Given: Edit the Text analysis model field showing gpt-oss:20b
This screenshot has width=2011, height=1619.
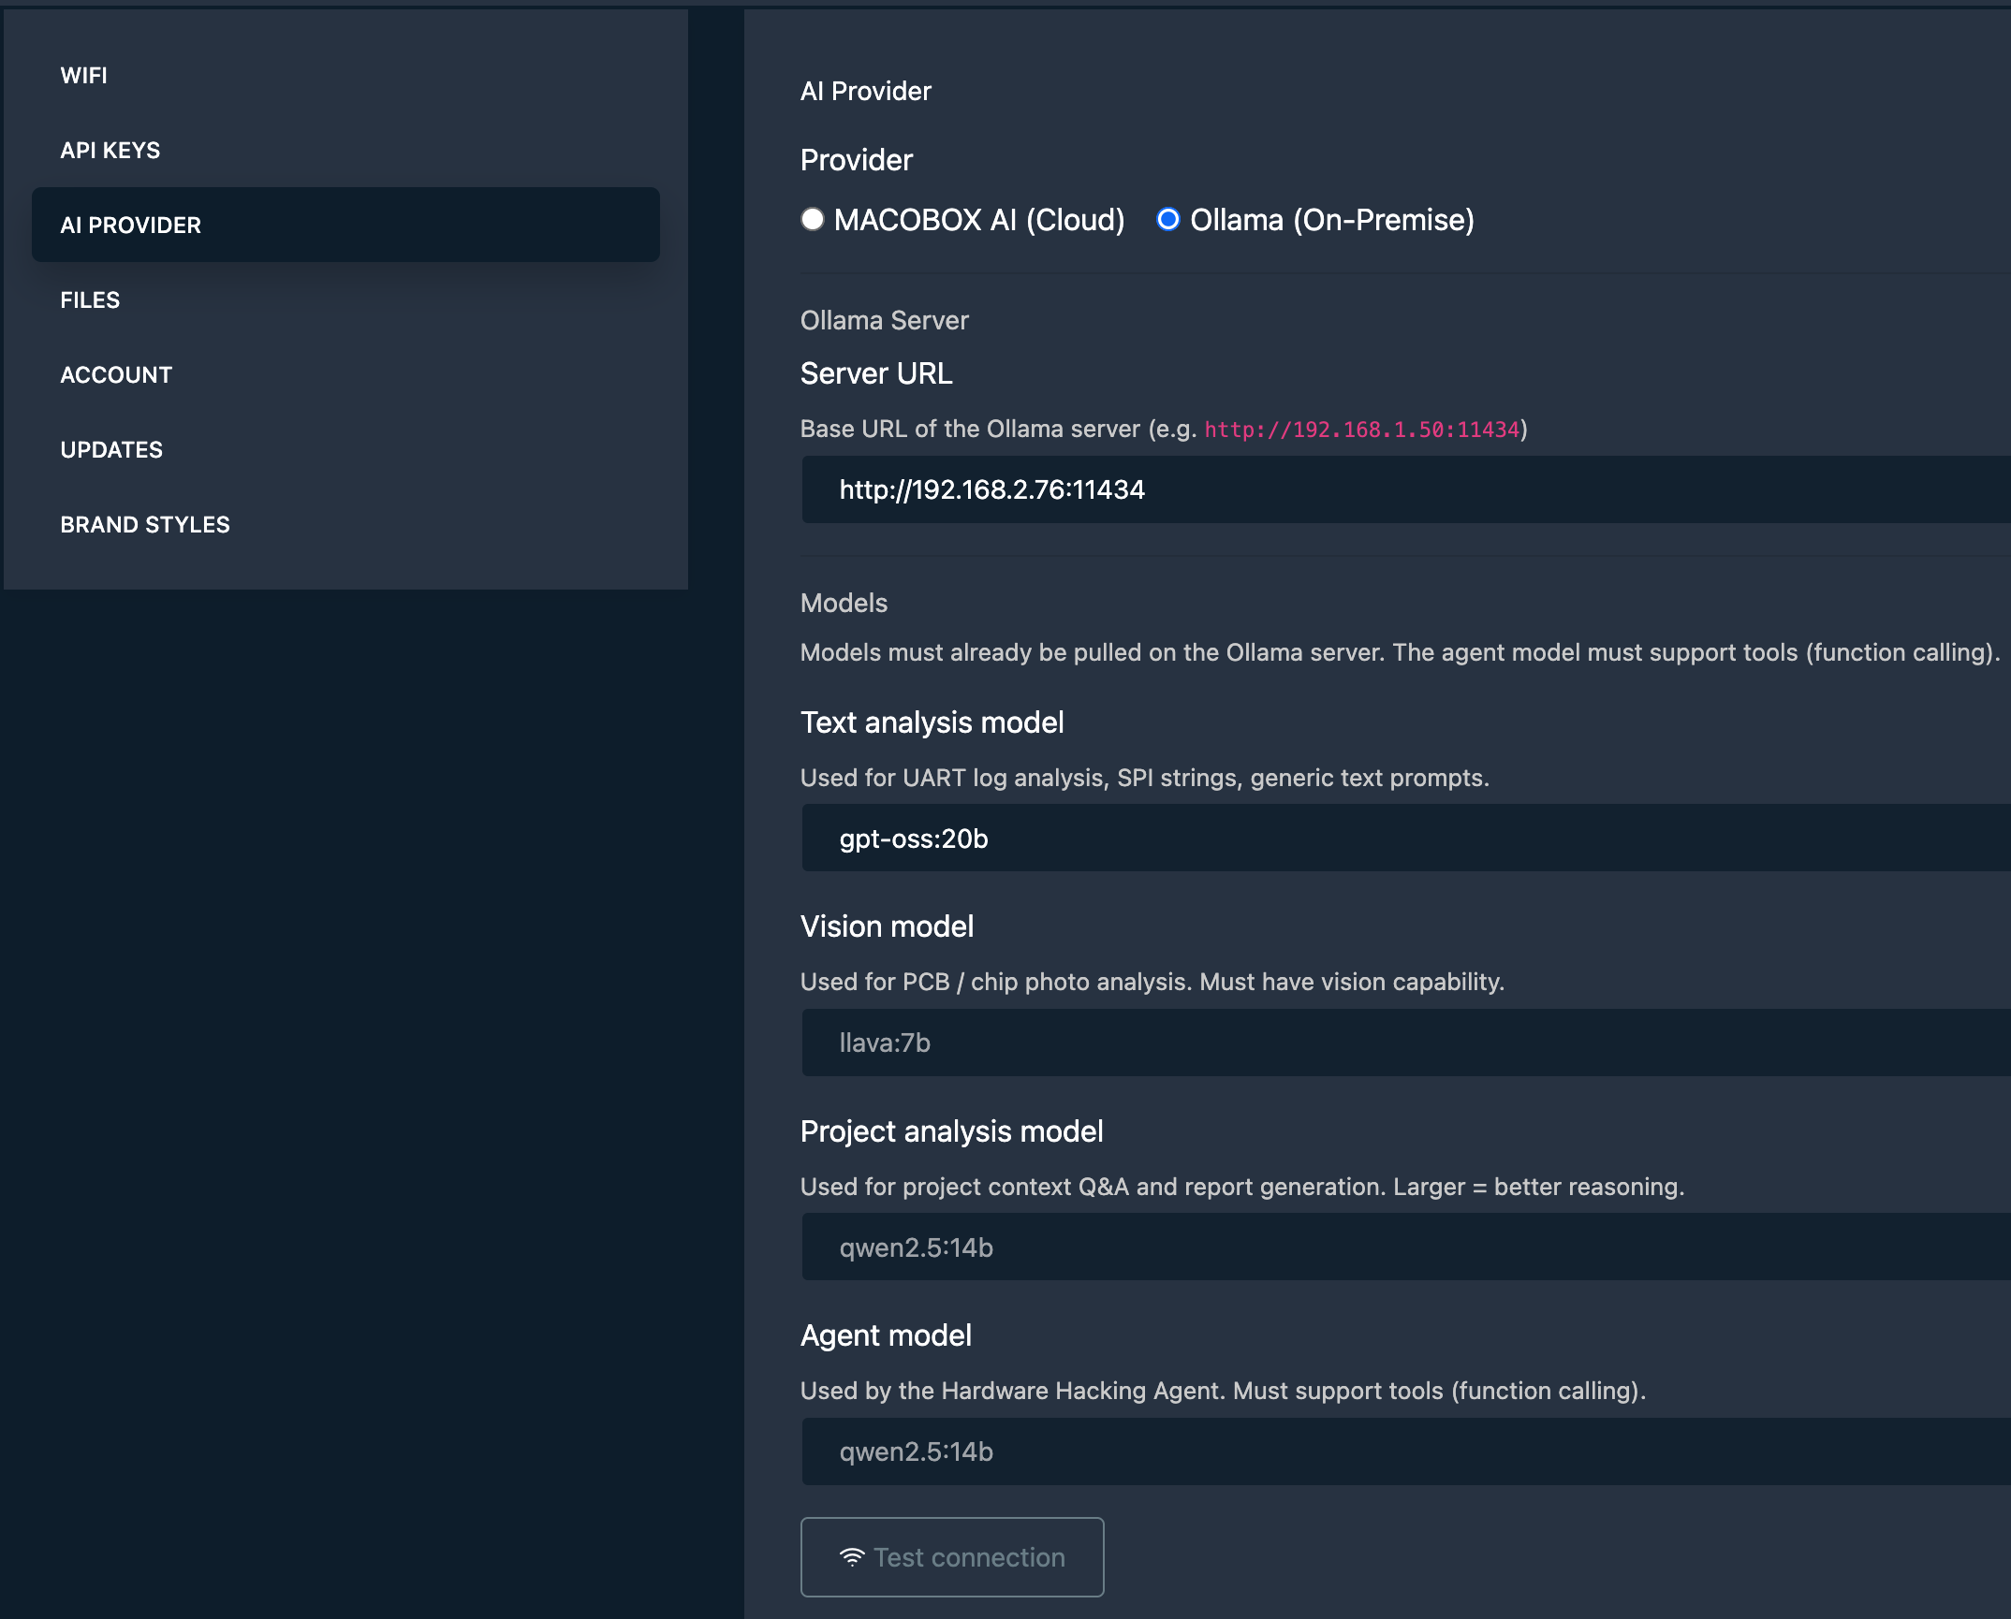Looking at the screenshot, I should [x=1311, y=839].
